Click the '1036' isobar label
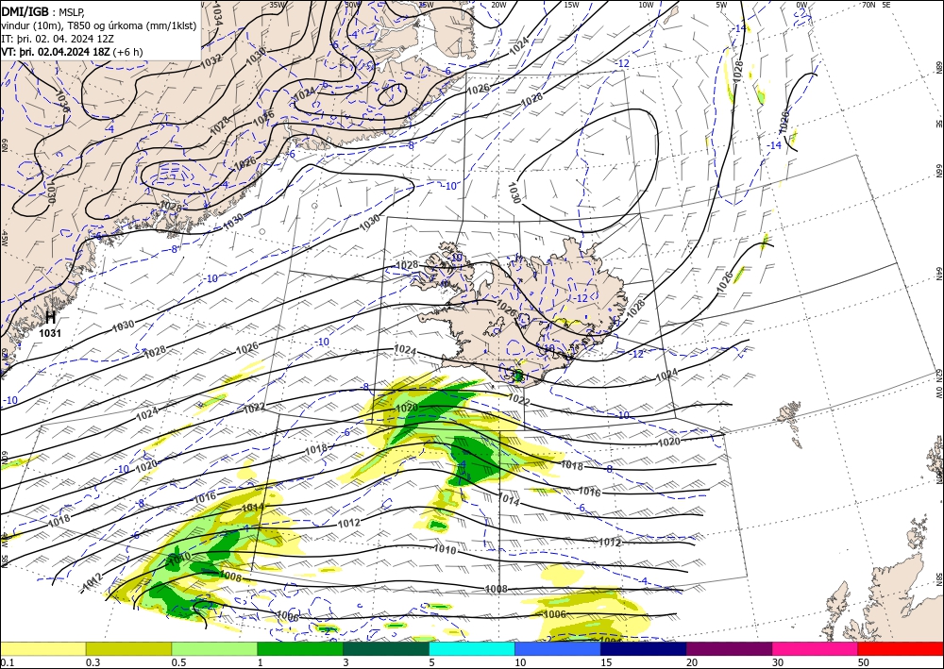 coord(62,101)
